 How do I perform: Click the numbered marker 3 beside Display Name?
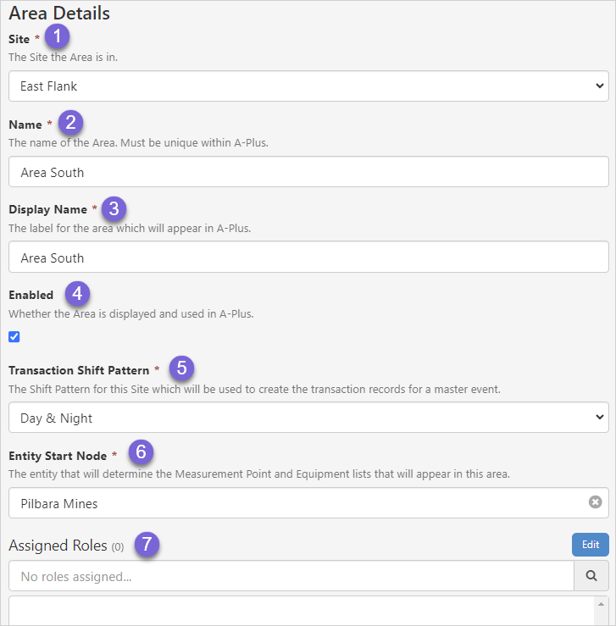click(114, 208)
